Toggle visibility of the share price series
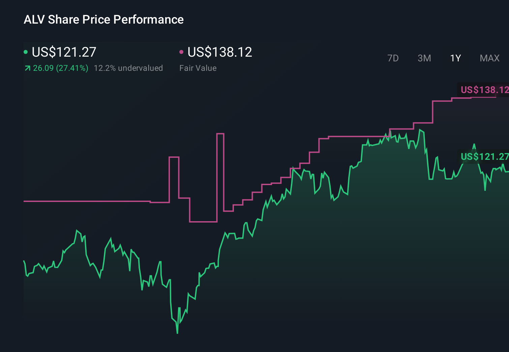Image resolution: width=509 pixels, height=352 pixels. (x=63, y=52)
